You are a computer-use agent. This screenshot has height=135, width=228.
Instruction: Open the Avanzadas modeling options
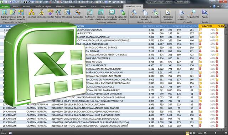point(78,15)
